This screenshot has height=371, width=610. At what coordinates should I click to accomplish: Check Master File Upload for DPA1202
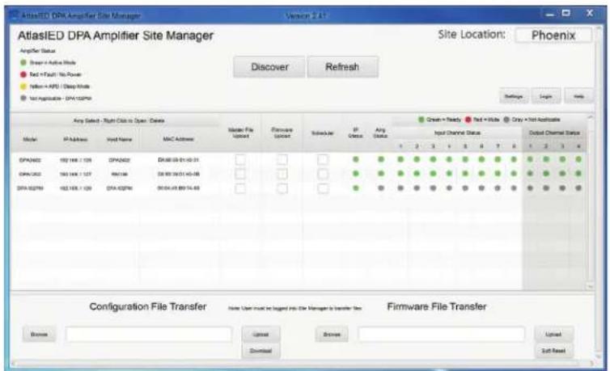click(x=240, y=174)
